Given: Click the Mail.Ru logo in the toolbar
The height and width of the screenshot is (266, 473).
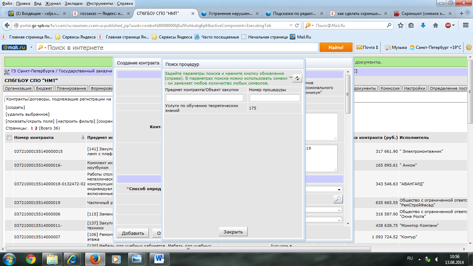Looking at the screenshot, I should (x=14, y=47).
